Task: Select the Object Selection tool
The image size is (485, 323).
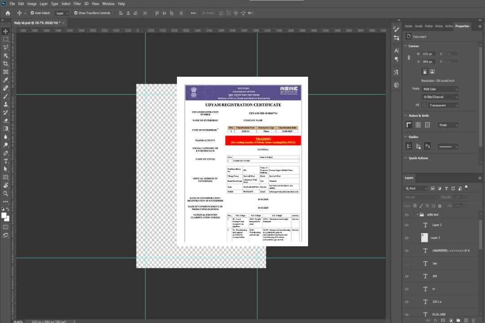Action: 5,55
